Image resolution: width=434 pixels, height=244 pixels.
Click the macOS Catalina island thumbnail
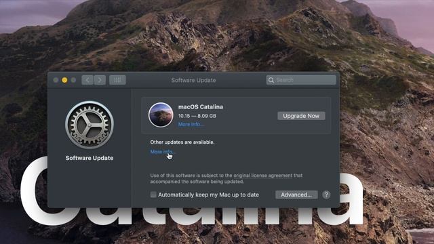[x=161, y=115]
